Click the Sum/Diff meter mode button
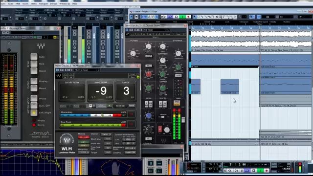 [x=34, y=106]
